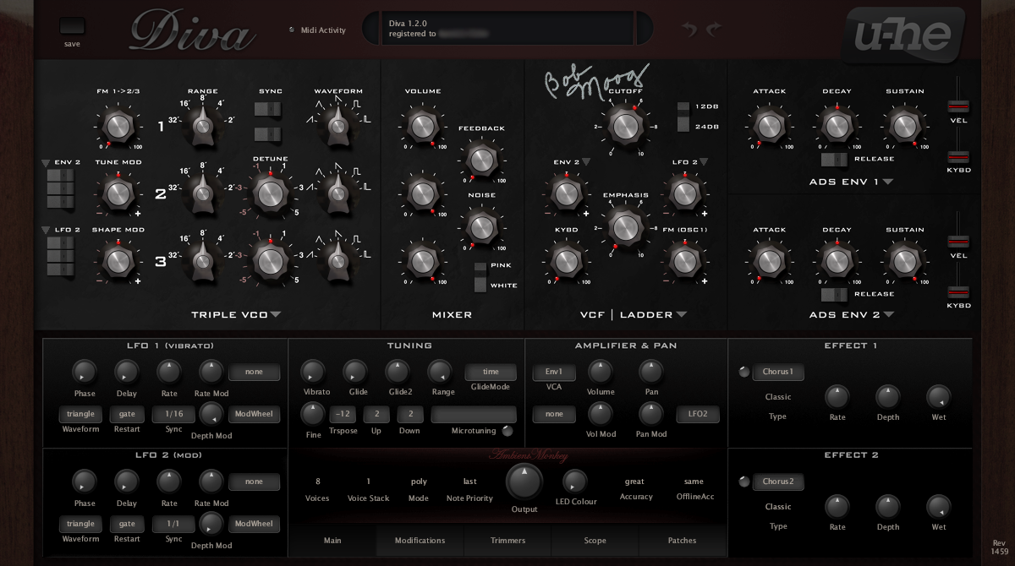Click the LFO 2 Restart gate button

127,524
